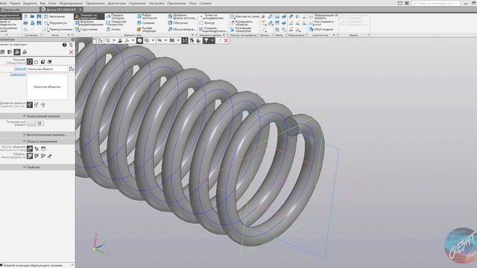Screen dimensions: 477x268
Task: Select first Группы объектов icon
Action: (x=30, y=149)
